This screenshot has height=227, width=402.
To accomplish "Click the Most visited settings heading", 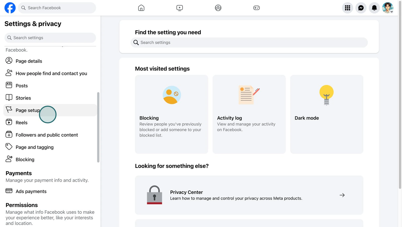I will [x=162, y=69].
